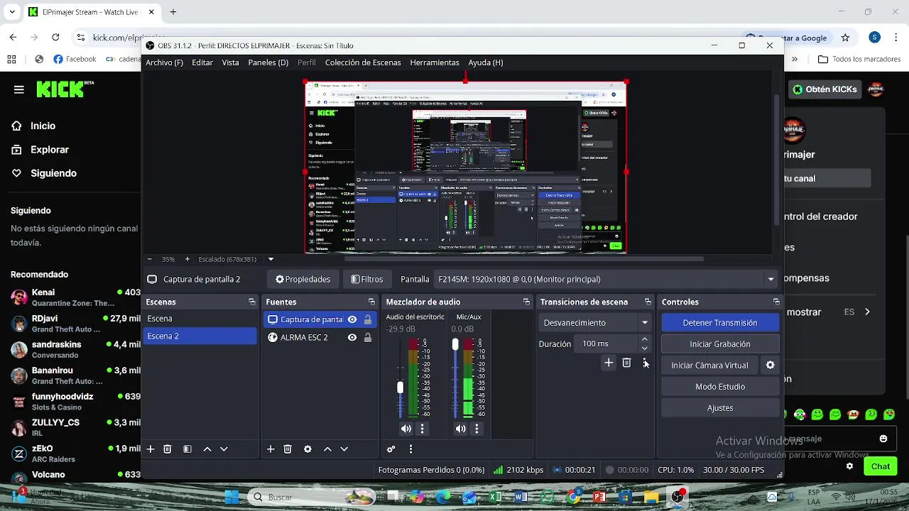Open Ayuda (H) menu

[x=486, y=62]
